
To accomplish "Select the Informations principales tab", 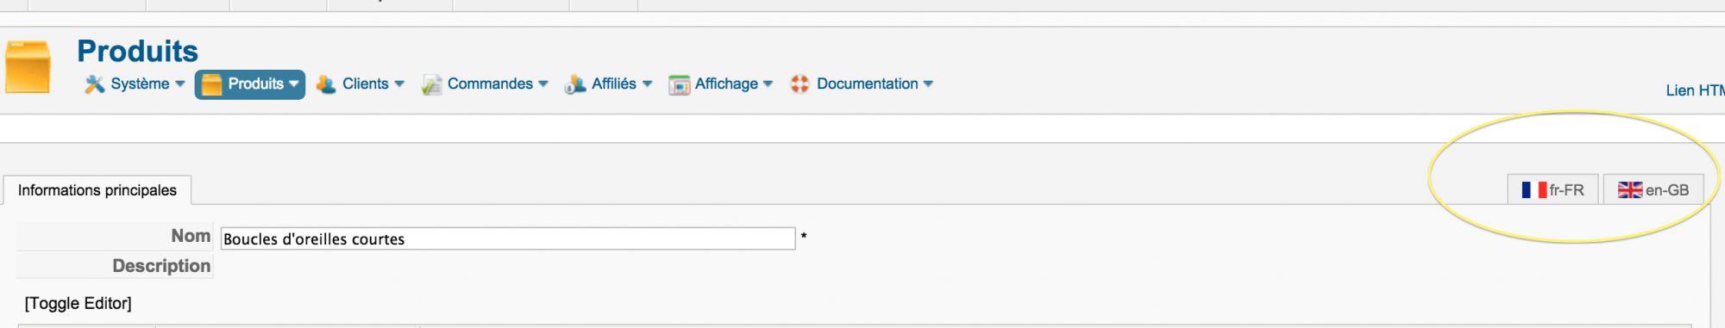I will click(97, 190).
